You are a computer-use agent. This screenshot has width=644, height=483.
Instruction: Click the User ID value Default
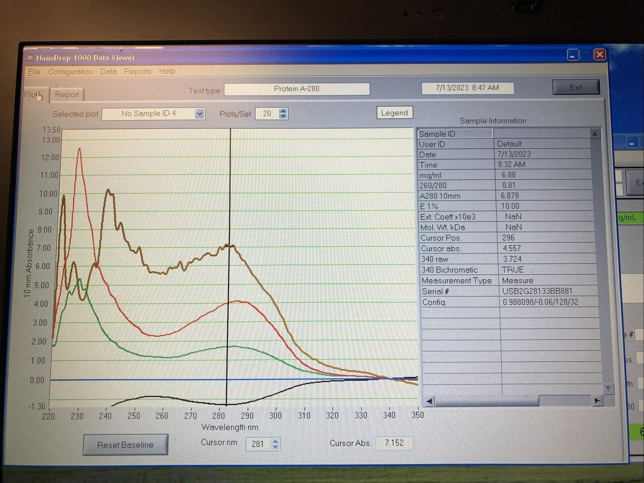pos(509,144)
